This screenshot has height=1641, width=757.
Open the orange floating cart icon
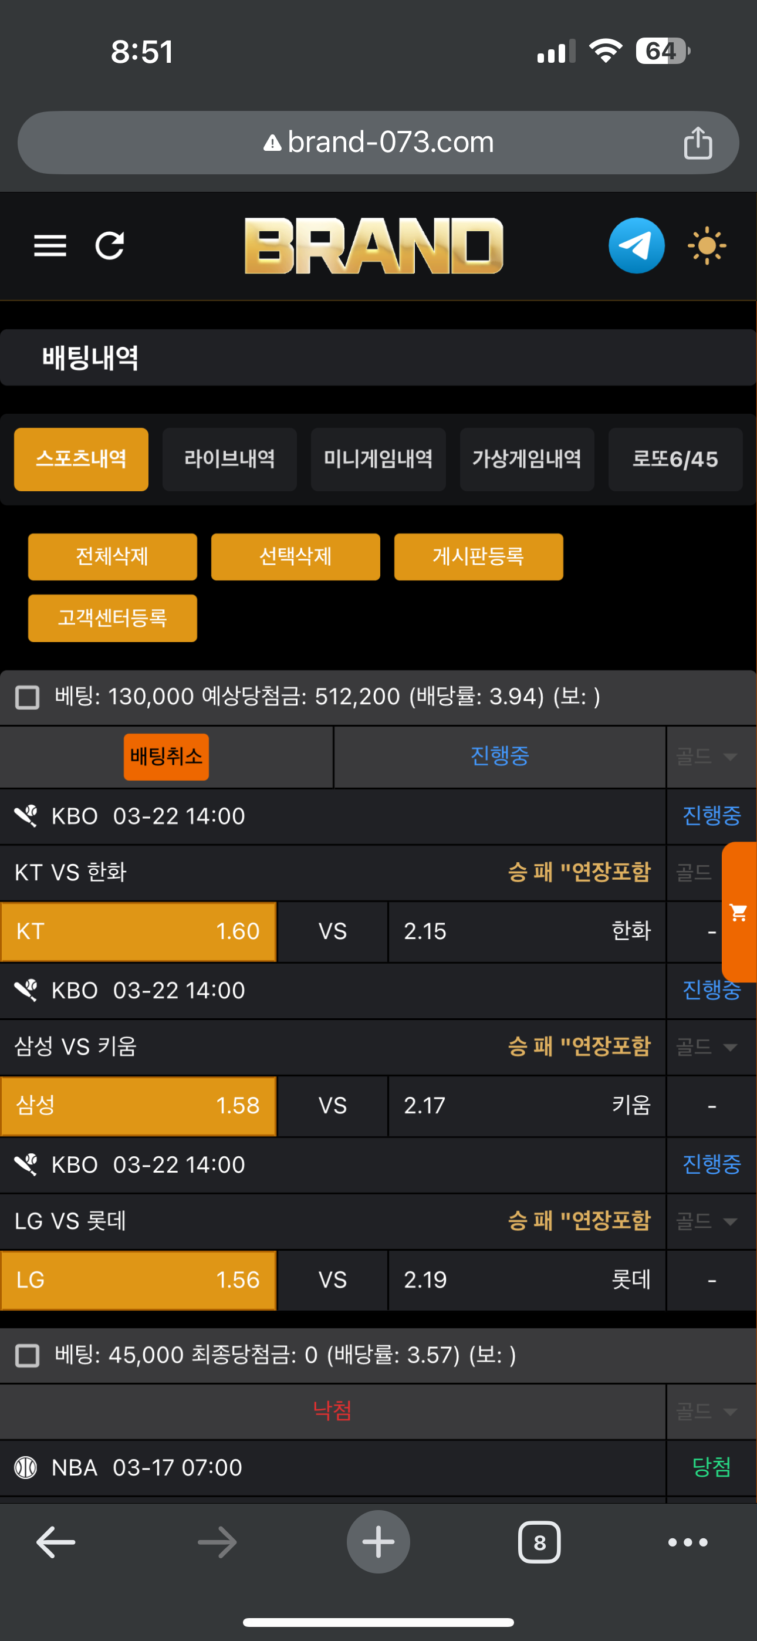coord(739,912)
